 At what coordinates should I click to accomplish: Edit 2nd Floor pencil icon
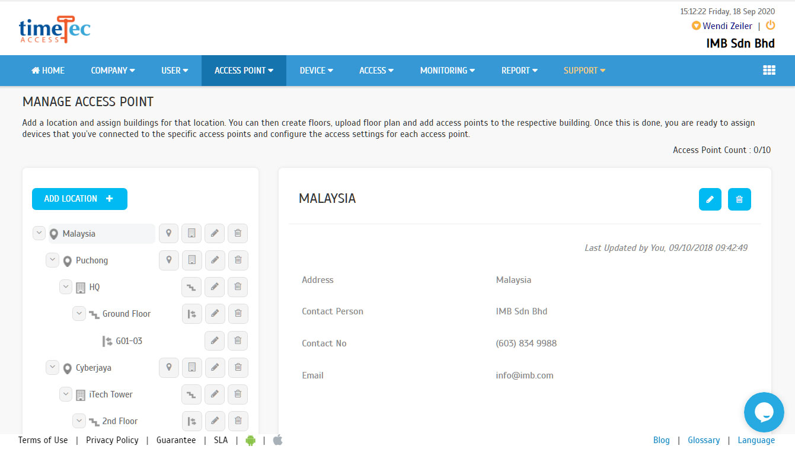coord(215,421)
